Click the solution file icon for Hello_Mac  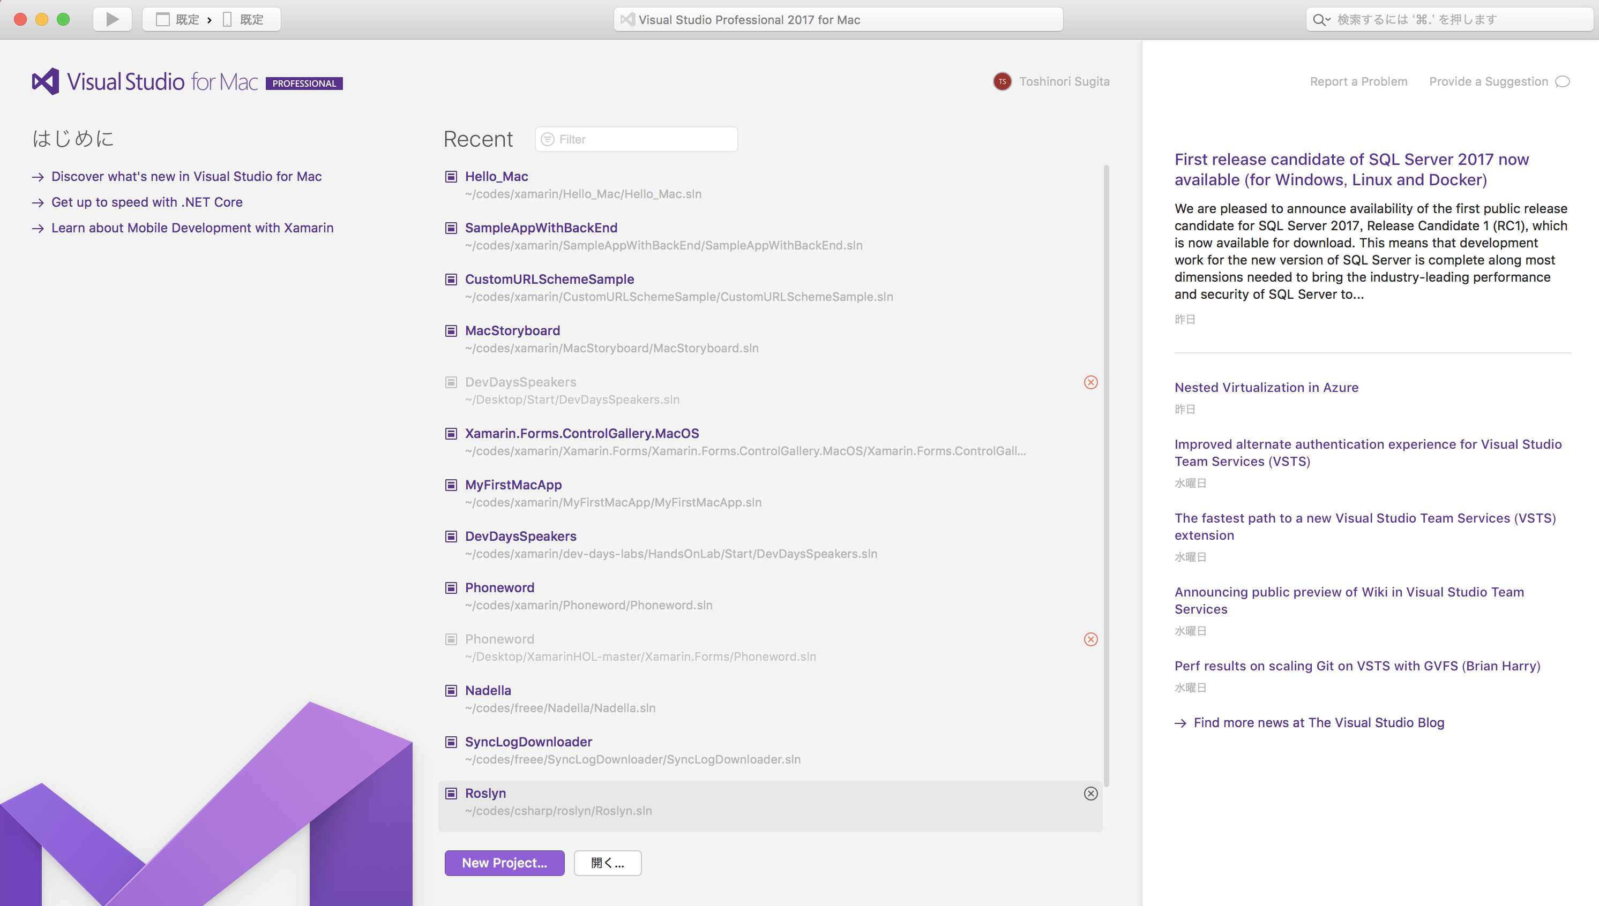[450, 176]
